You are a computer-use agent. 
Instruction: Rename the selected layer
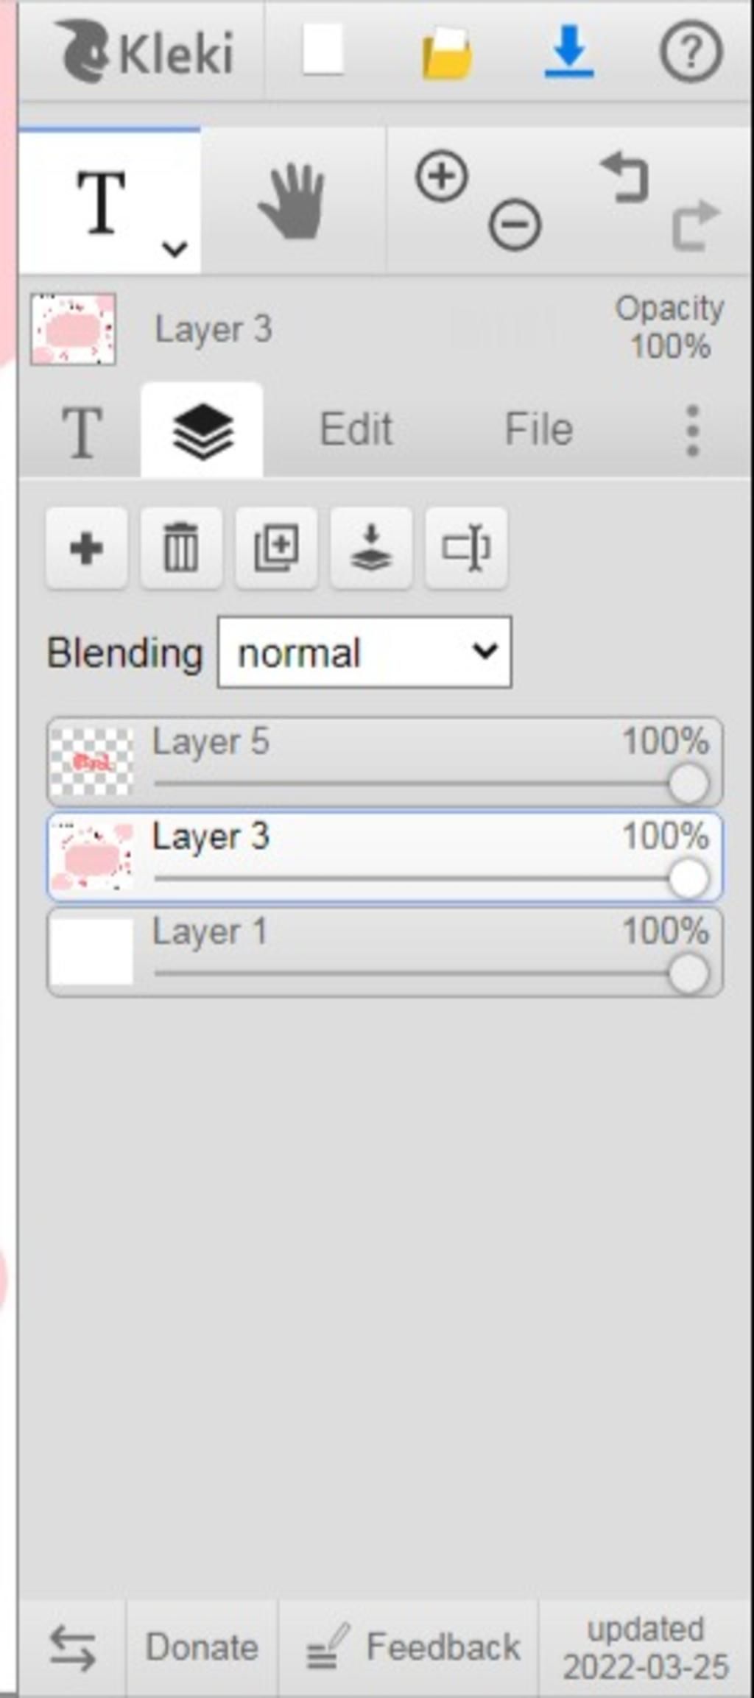pyautogui.click(x=466, y=548)
